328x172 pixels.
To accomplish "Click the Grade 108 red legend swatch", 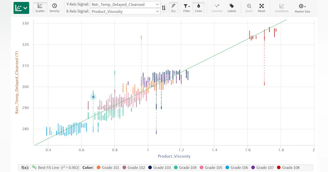I will point(279,168).
